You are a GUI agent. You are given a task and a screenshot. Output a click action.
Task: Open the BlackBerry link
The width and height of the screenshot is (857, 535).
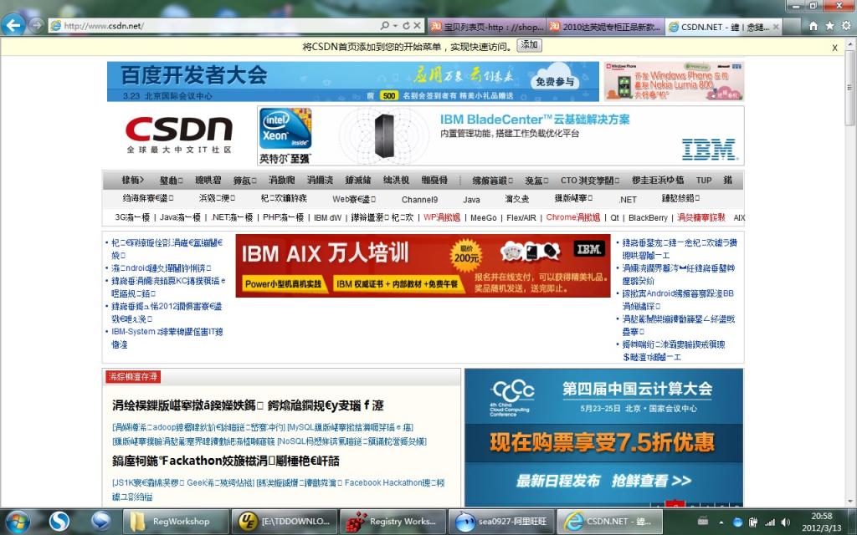(x=648, y=217)
